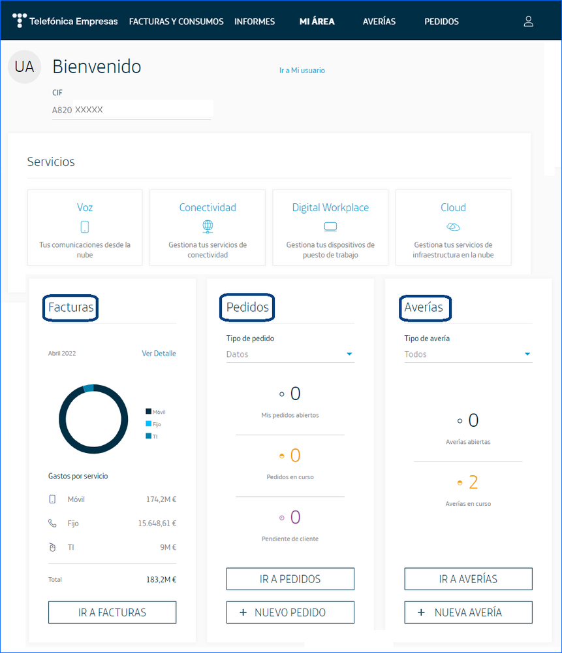Click the Fijo landline handset icon
The image size is (562, 653).
tap(53, 524)
